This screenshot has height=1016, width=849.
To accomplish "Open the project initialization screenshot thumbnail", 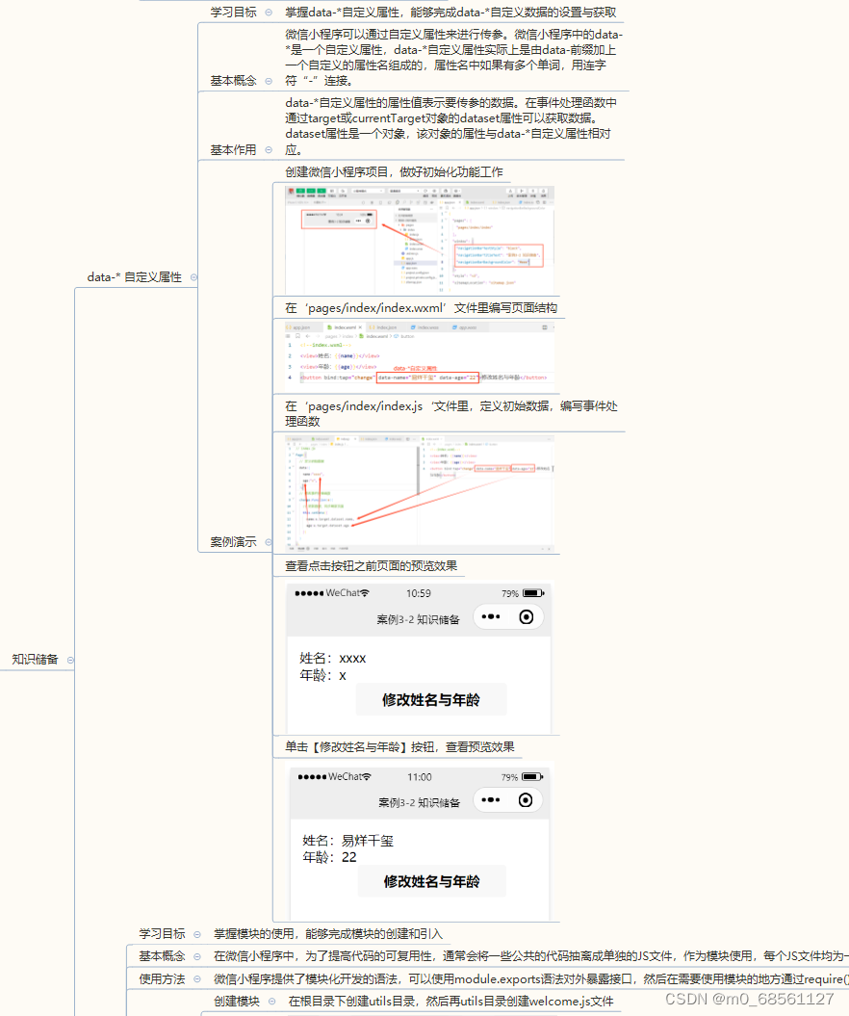I will point(419,241).
